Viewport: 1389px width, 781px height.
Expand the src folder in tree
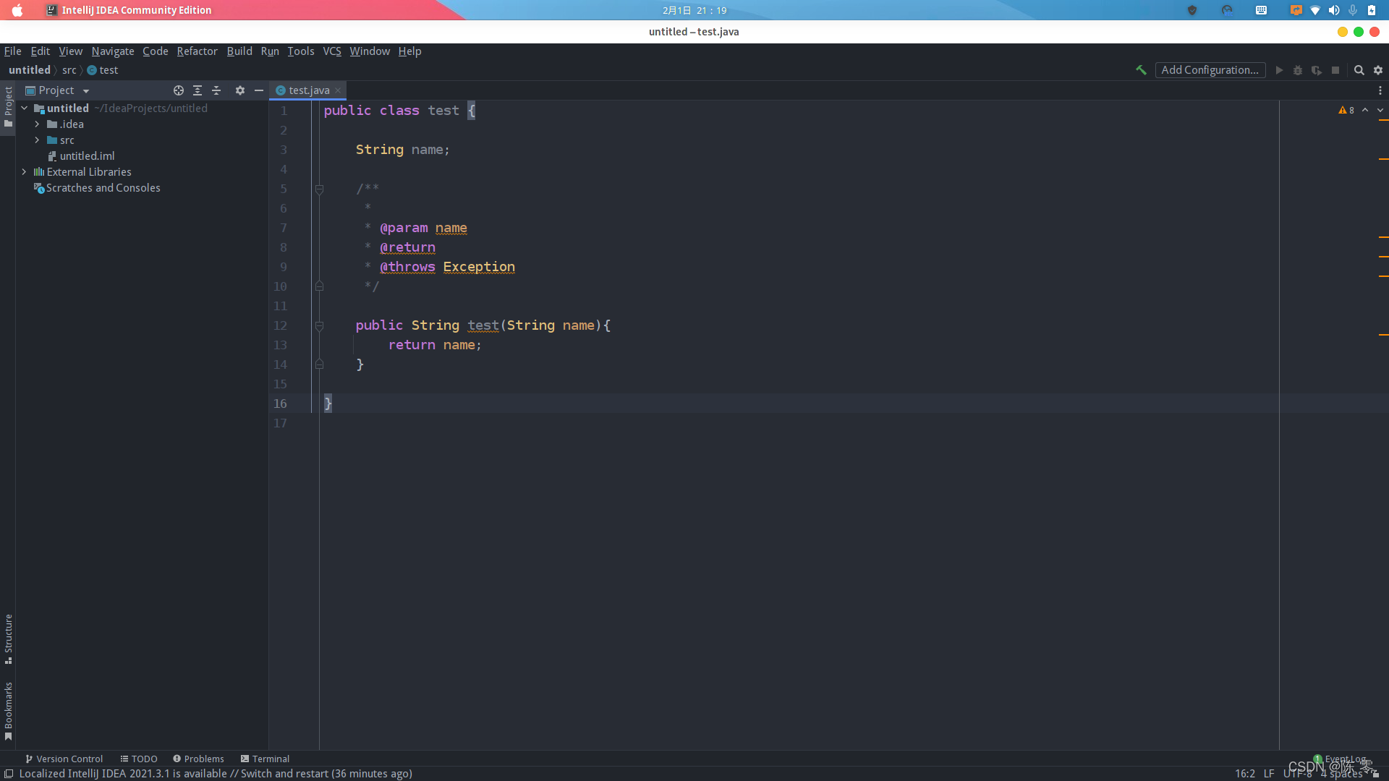37,140
